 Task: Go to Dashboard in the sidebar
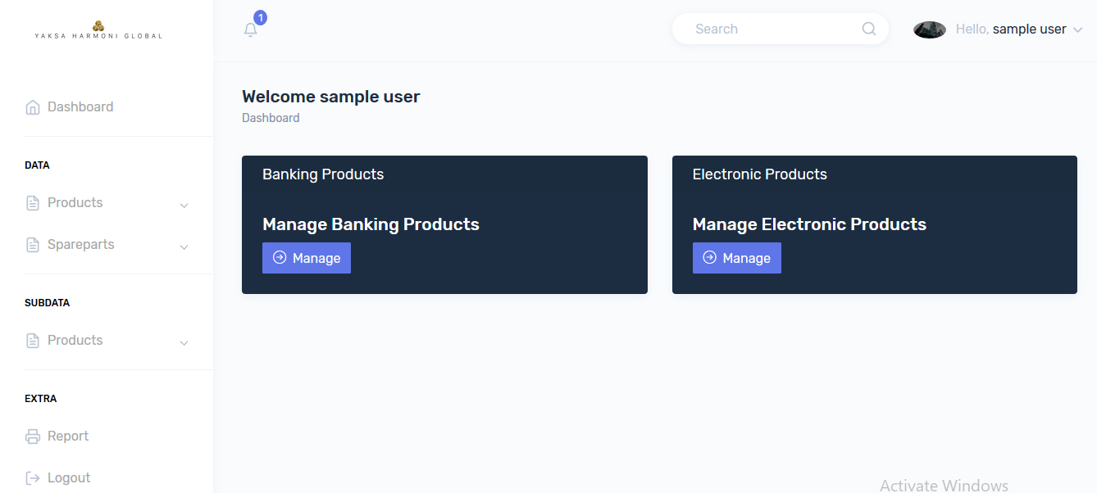(80, 107)
